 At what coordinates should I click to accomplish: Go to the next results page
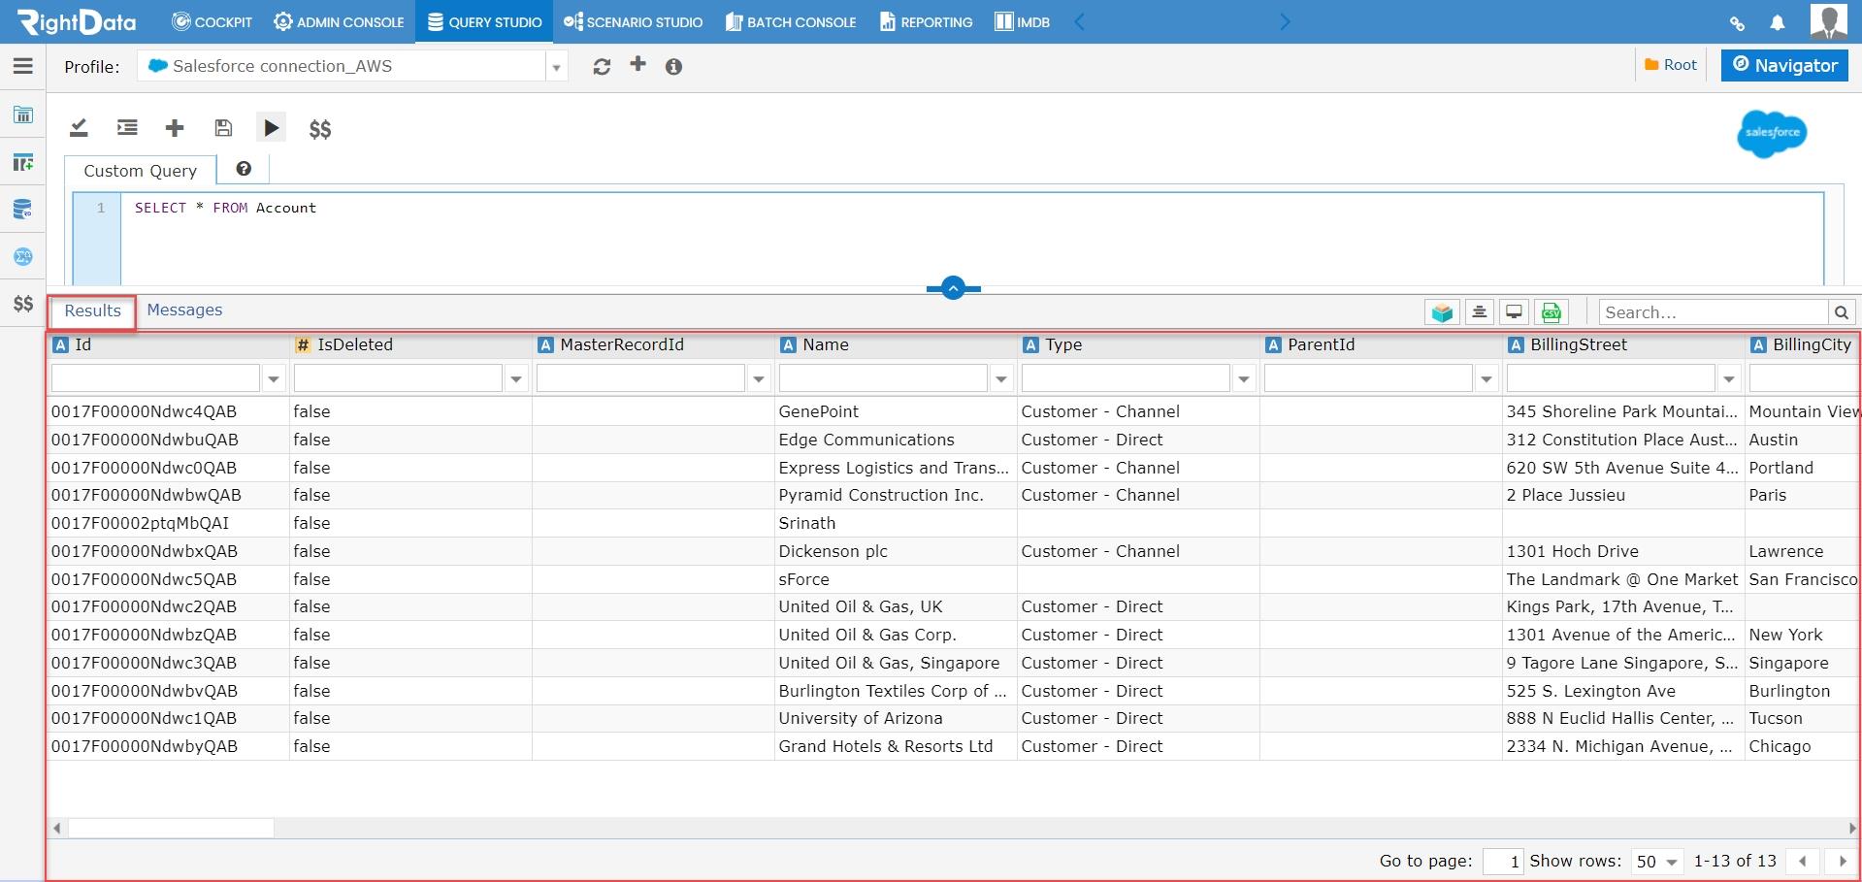point(1842,861)
